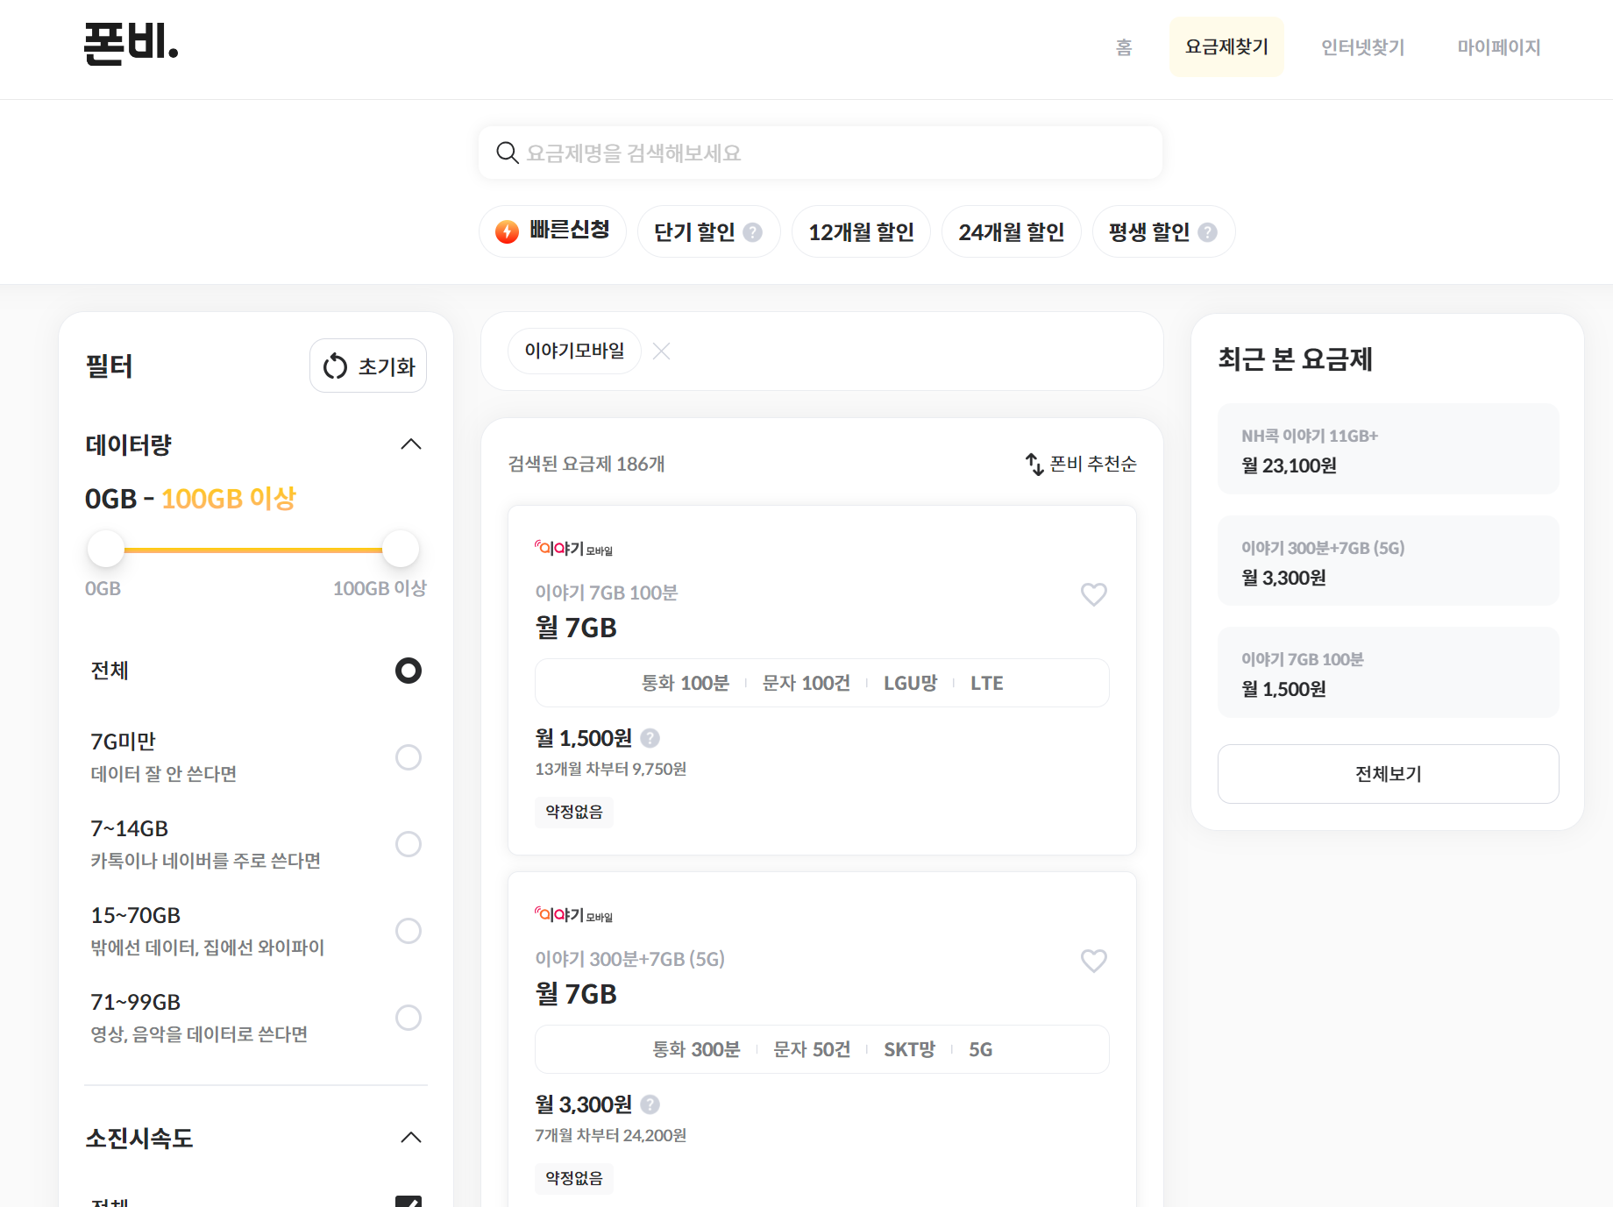Viewport: 1613px width, 1207px height.
Task: Select the 71~99GB radio option
Action: (x=408, y=1018)
